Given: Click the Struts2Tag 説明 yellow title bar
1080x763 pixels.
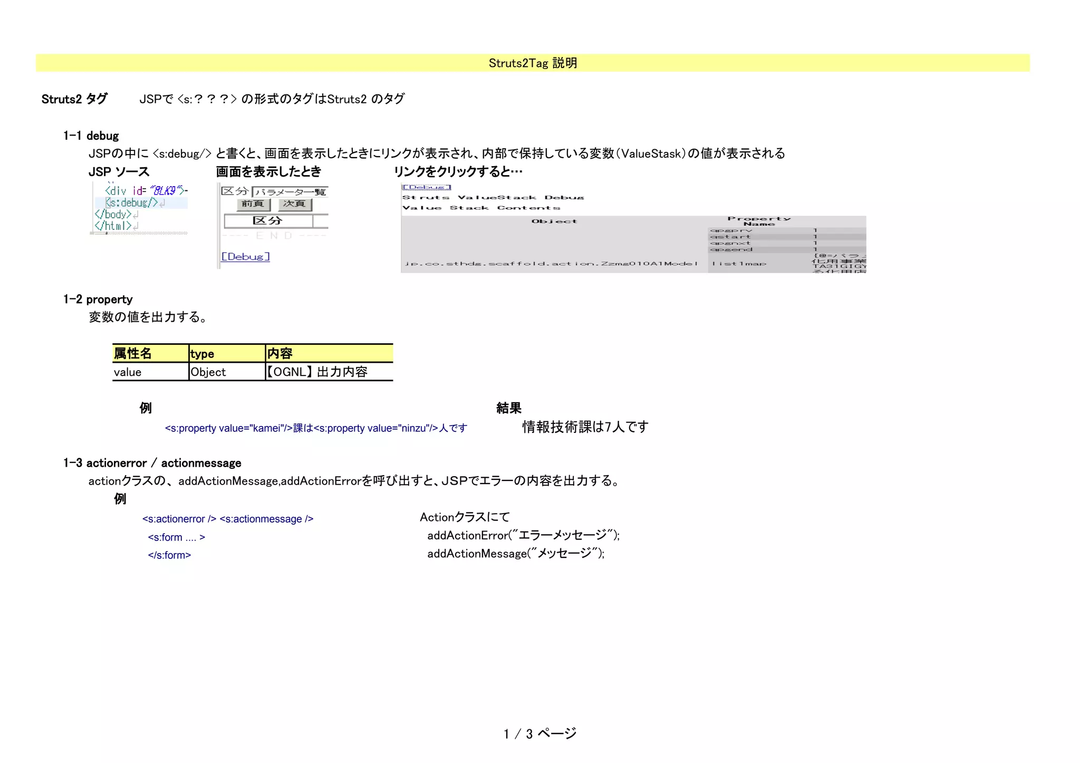Looking at the screenshot, I should pos(533,63).
